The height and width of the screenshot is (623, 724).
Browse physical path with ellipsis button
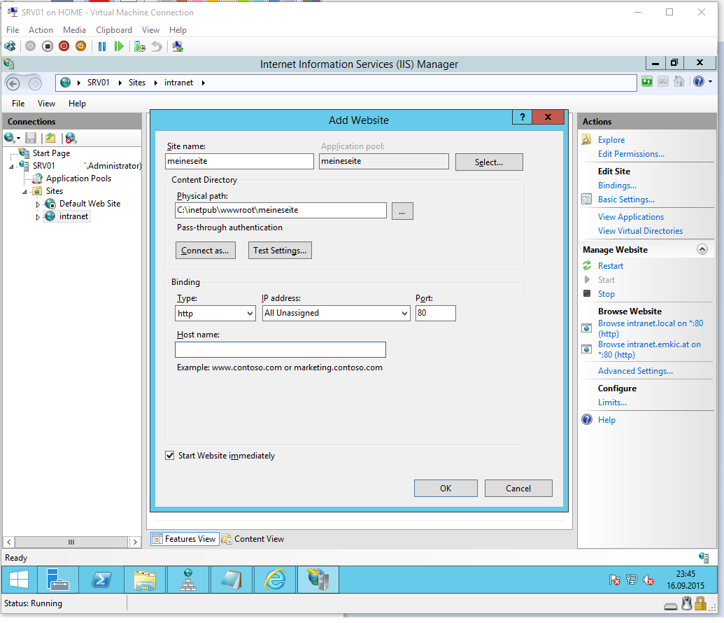click(x=402, y=211)
